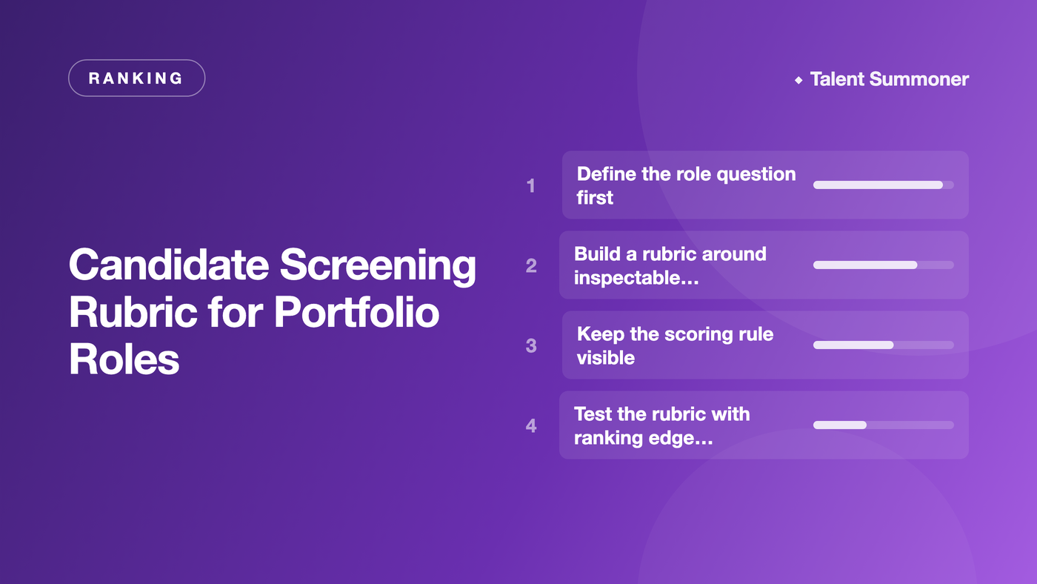
Task: Click the rank number 3 label
Action: (531, 345)
